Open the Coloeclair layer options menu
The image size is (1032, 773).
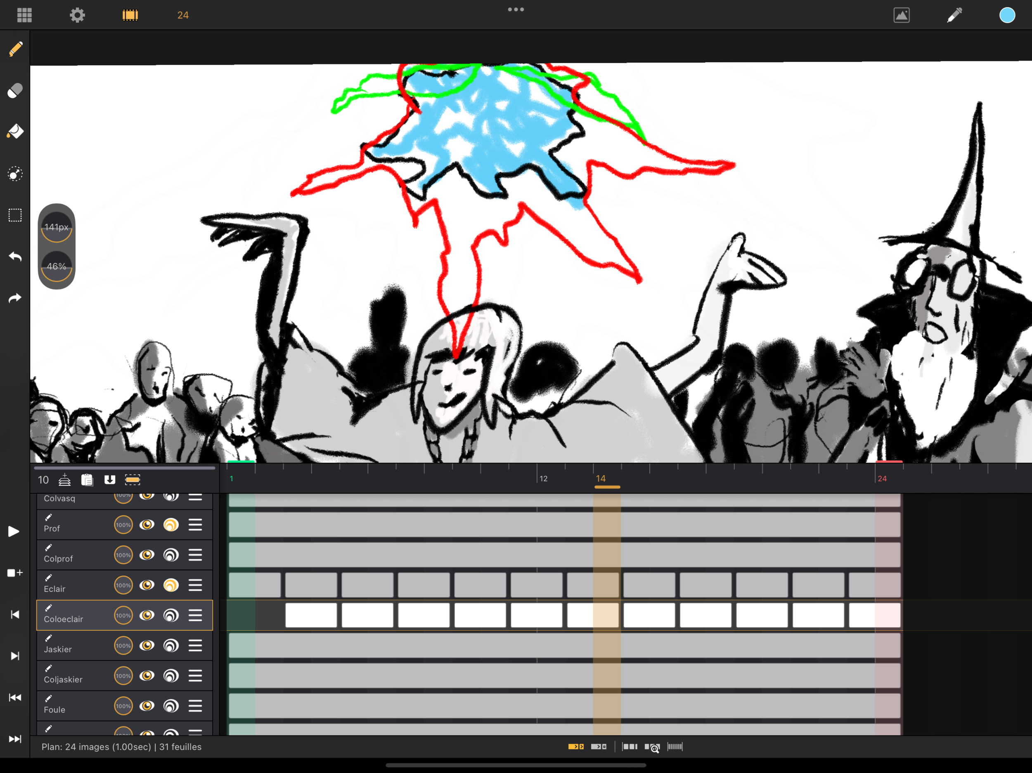point(195,615)
